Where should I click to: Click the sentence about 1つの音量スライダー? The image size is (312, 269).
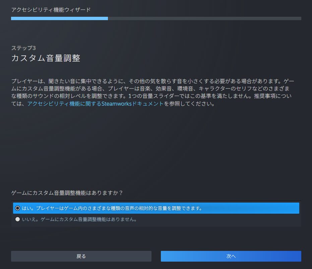(x=191, y=96)
